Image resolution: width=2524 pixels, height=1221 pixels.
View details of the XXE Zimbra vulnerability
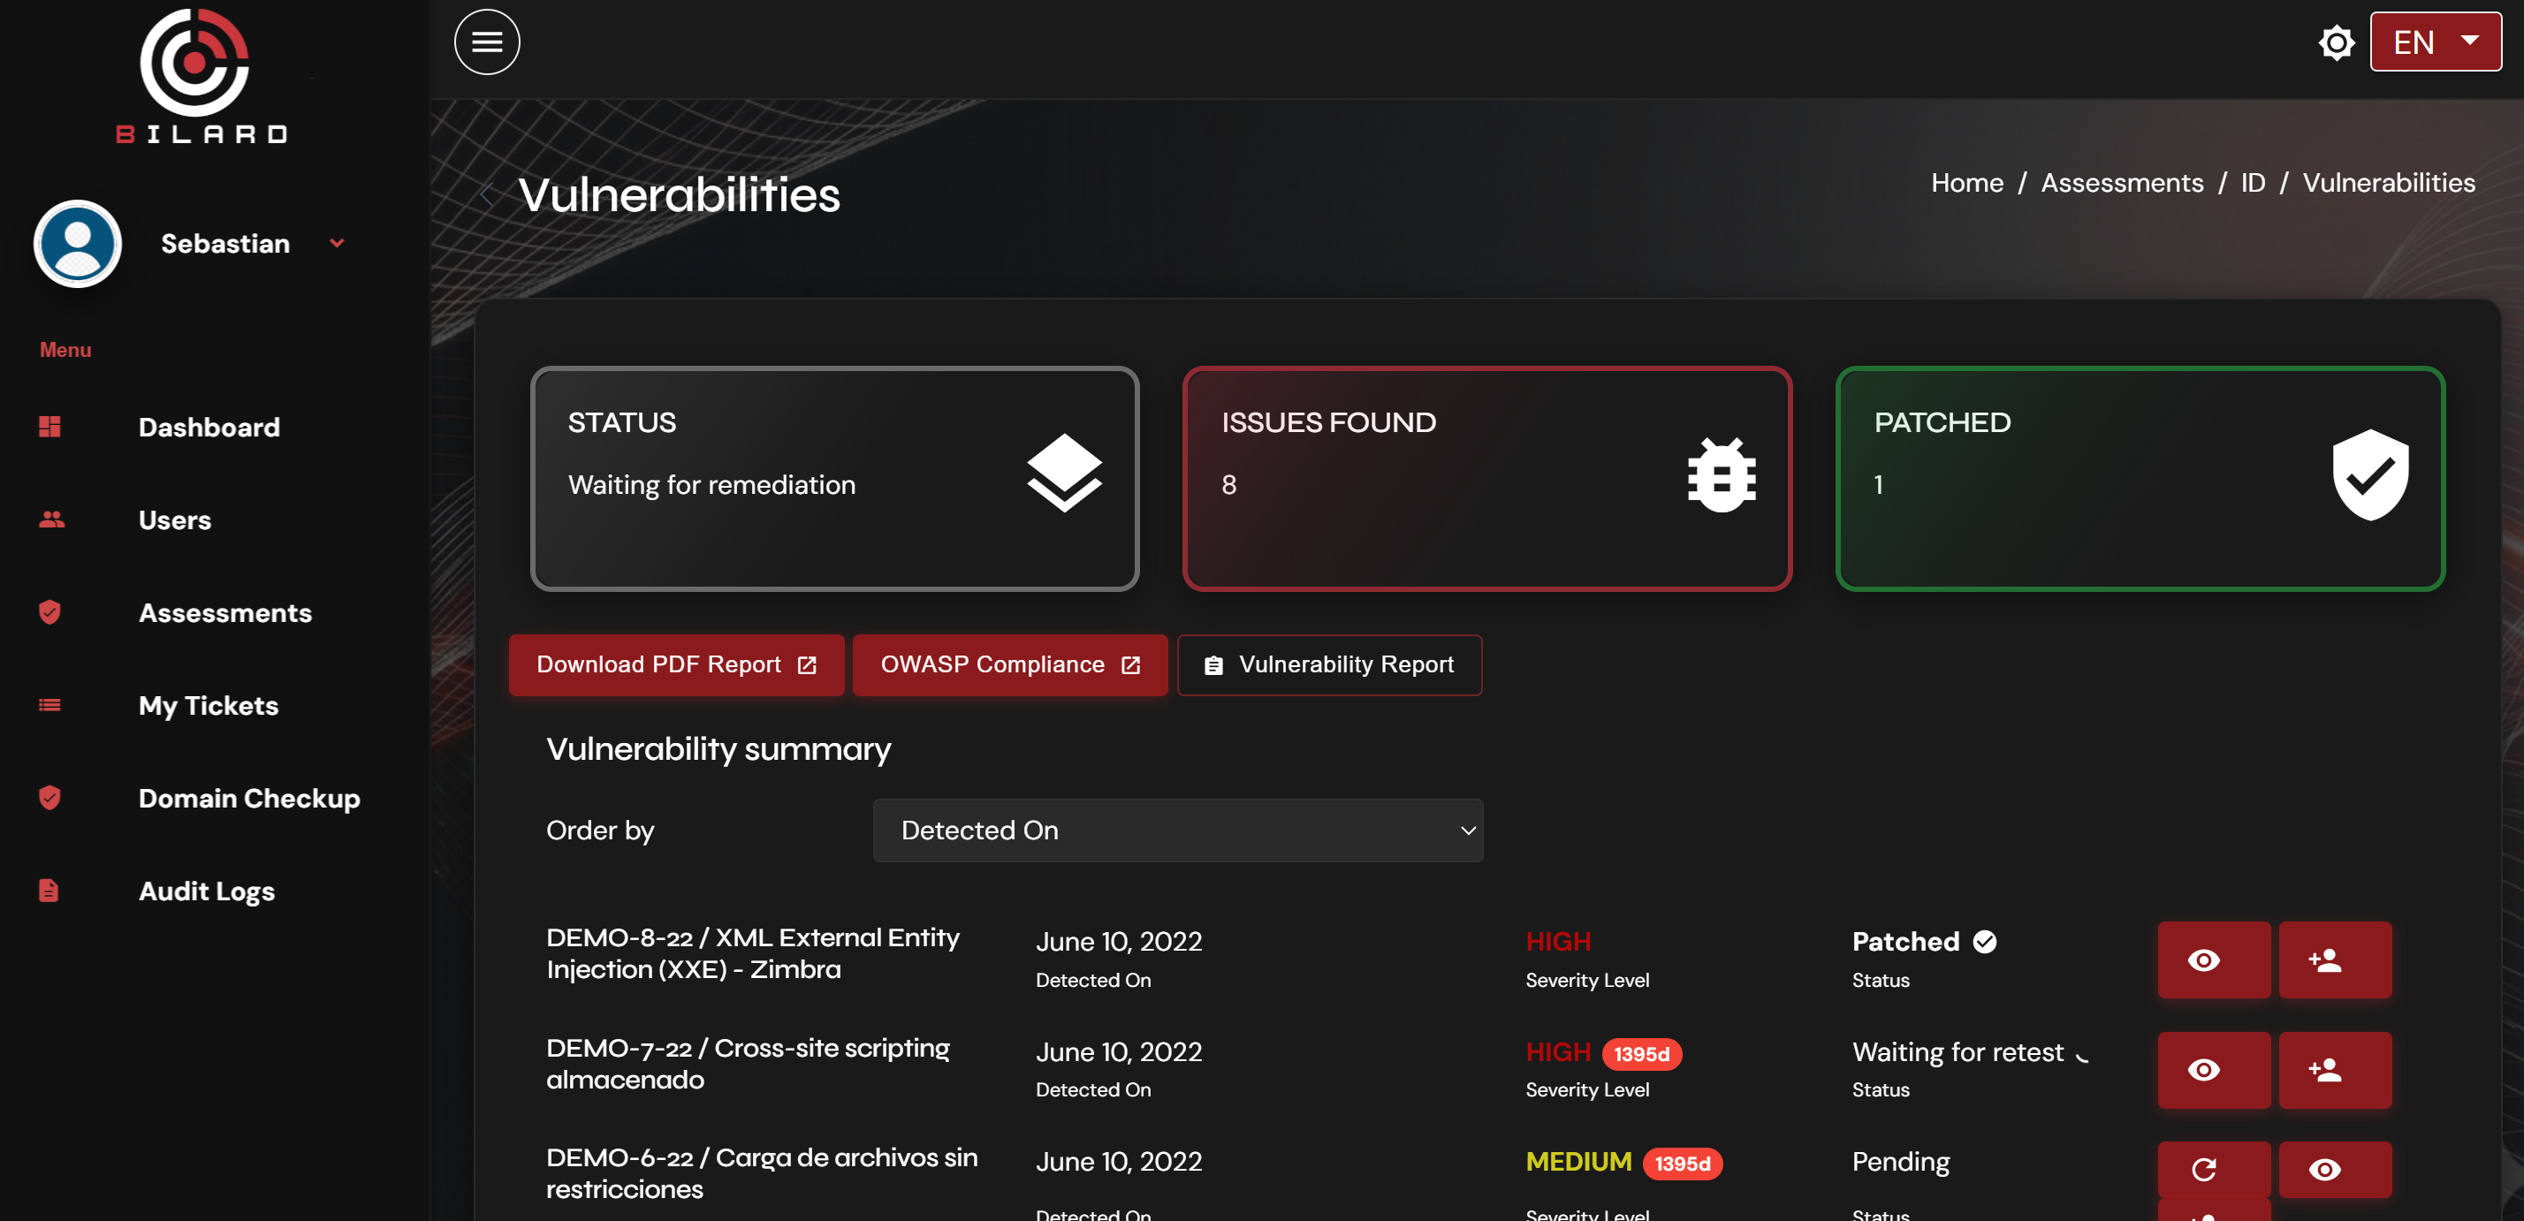tap(2214, 959)
